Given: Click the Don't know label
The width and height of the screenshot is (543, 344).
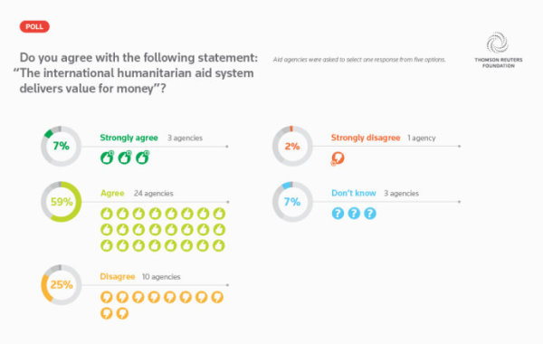Looking at the screenshot, I should [354, 193].
